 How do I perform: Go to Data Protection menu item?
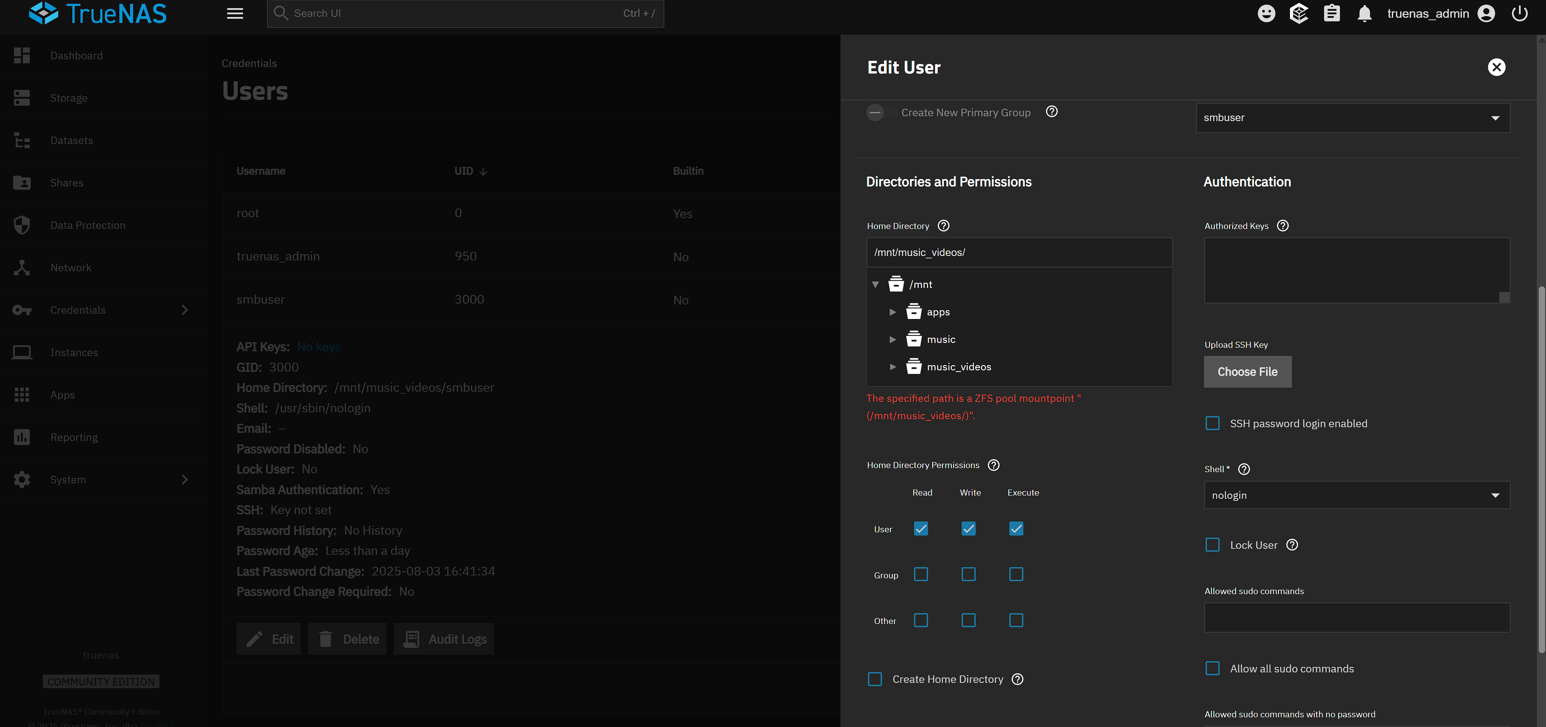(x=88, y=225)
